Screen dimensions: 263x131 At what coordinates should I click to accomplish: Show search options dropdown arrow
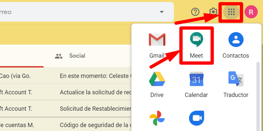point(162,12)
